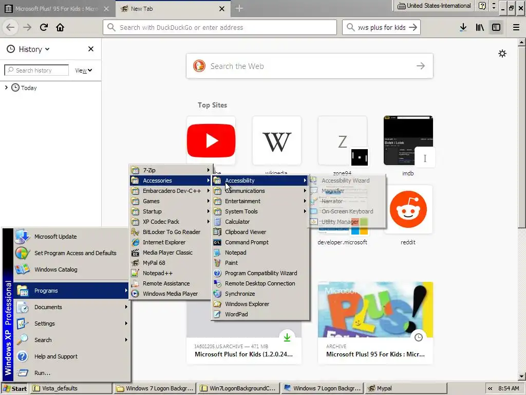Open the History View dropdown
526x395 pixels.
84,70
